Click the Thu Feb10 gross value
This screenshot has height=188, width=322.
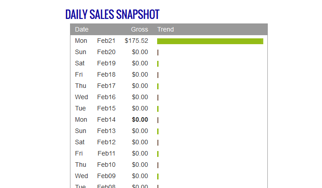tap(140, 165)
